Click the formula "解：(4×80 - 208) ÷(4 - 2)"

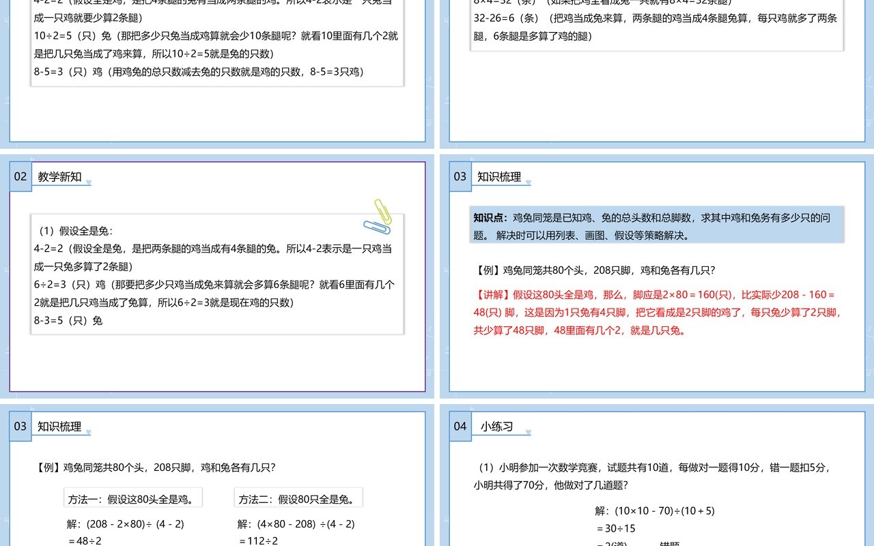point(296,524)
